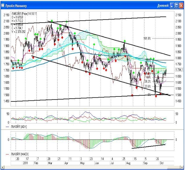Click the 'Apr' month label
This screenshot has width=185, height=170.
coord(66,163)
